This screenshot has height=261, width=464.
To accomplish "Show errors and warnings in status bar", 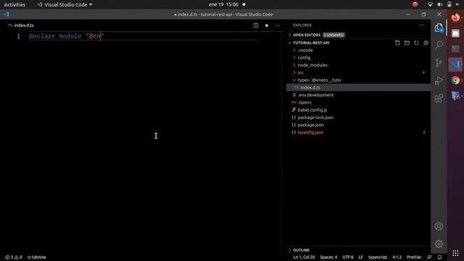I will click(14, 257).
